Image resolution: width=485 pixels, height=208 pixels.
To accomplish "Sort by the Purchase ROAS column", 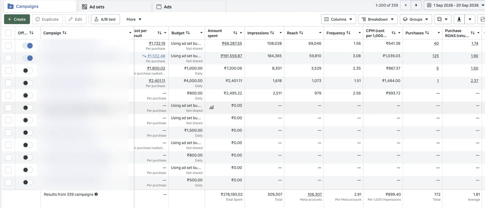I will (x=473, y=33).
